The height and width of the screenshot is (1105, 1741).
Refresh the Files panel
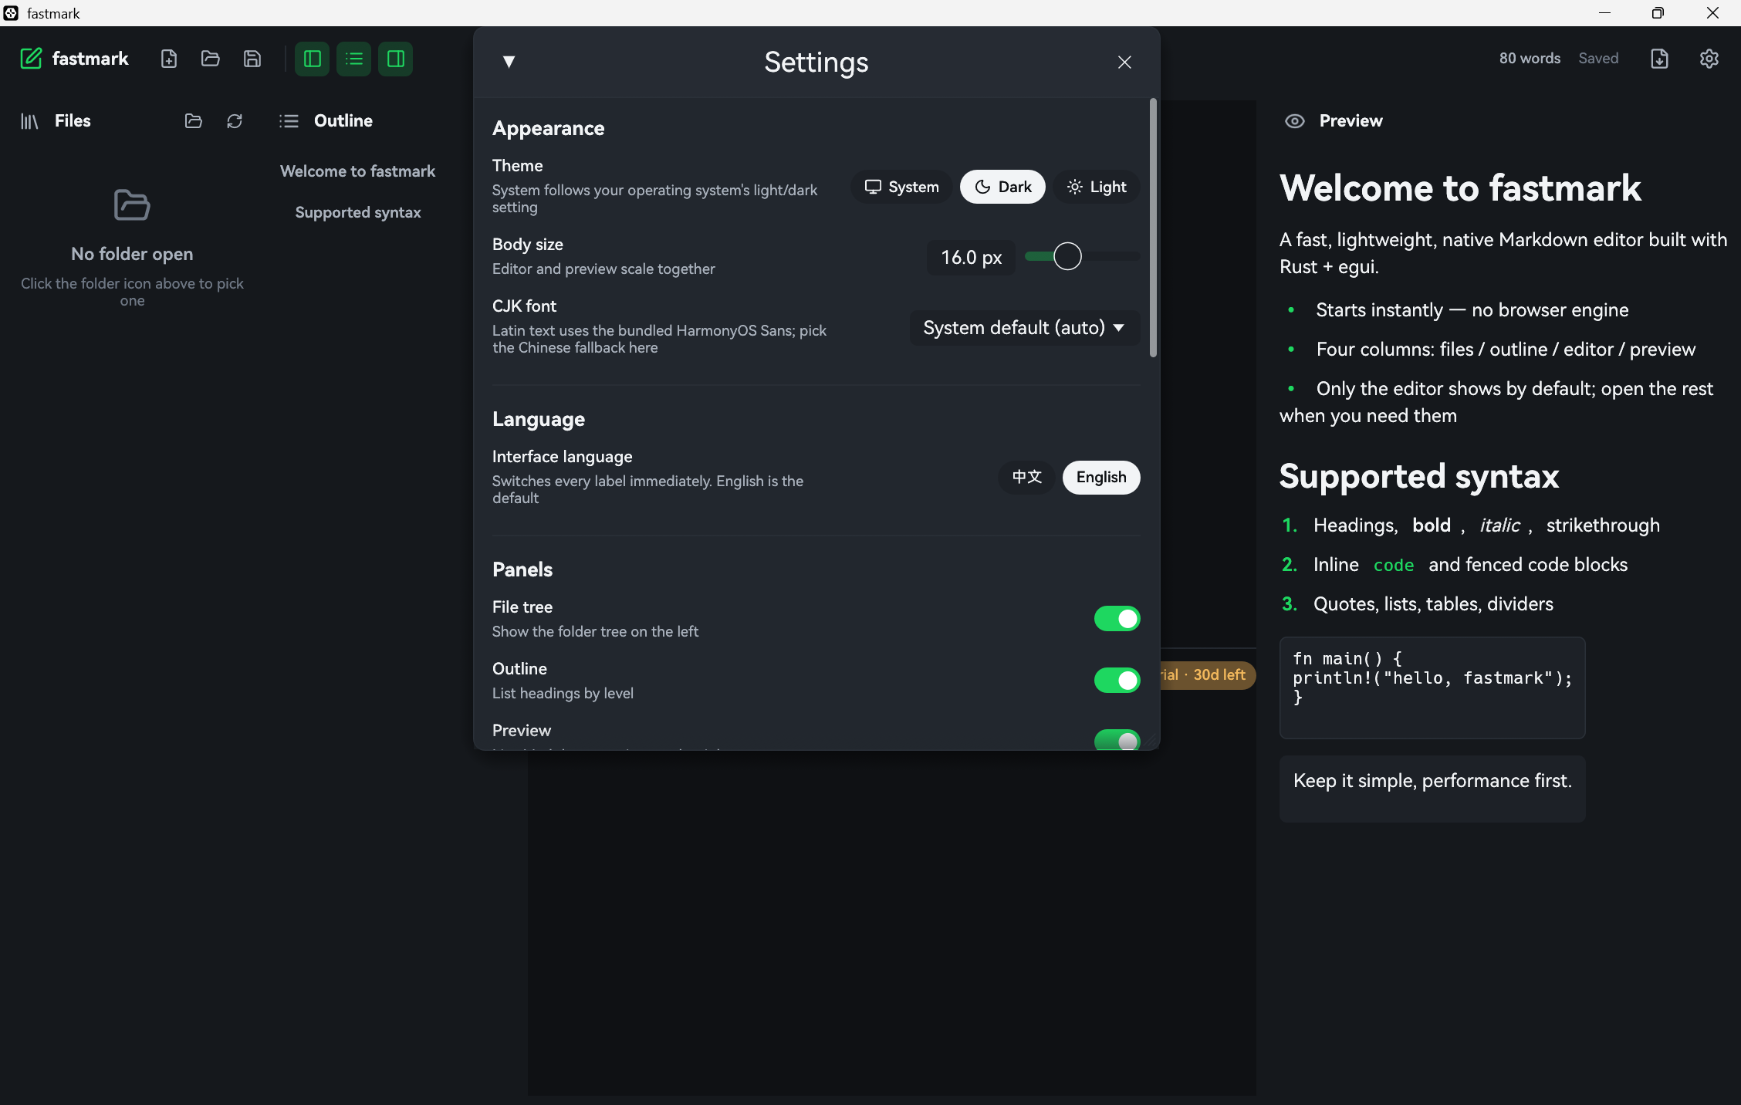click(x=235, y=121)
